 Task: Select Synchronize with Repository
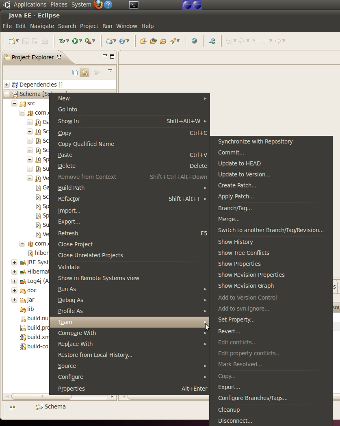click(x=271, y=141)
